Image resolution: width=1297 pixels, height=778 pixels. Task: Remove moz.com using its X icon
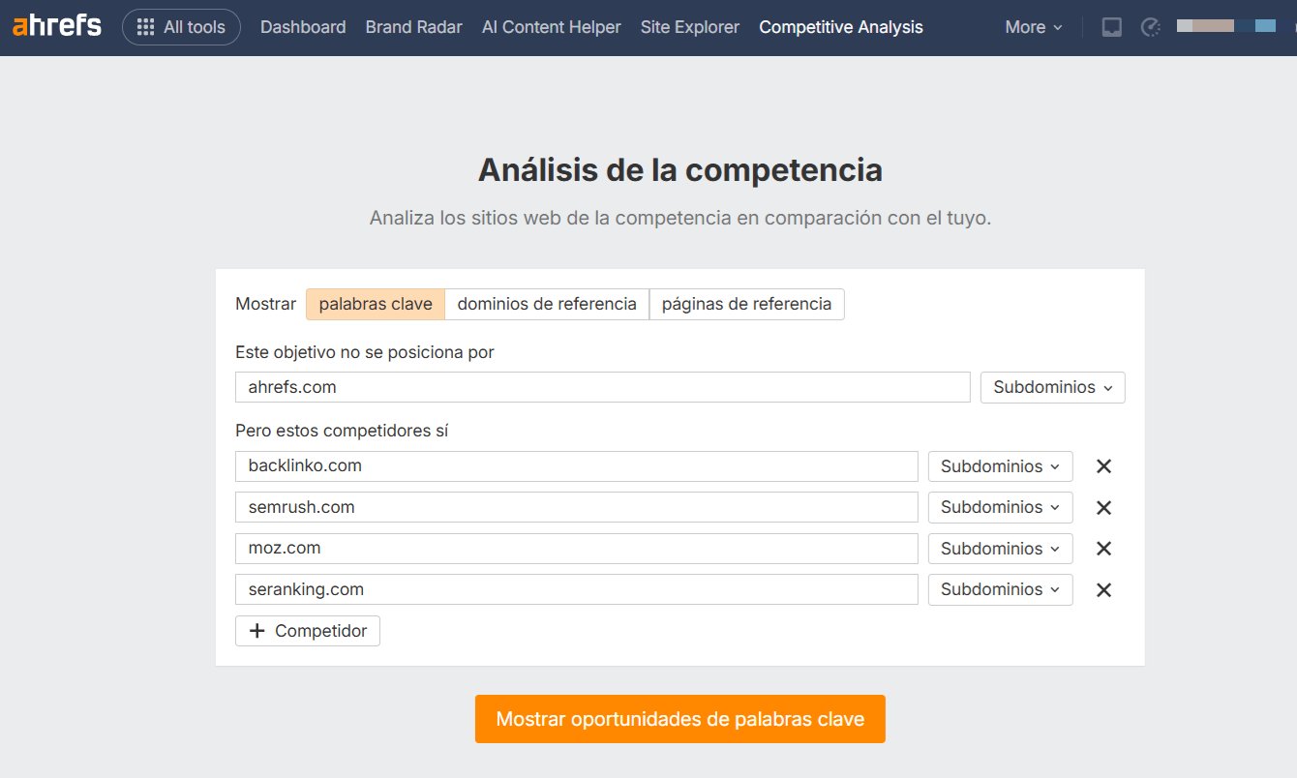click(x=1103, y=549)
